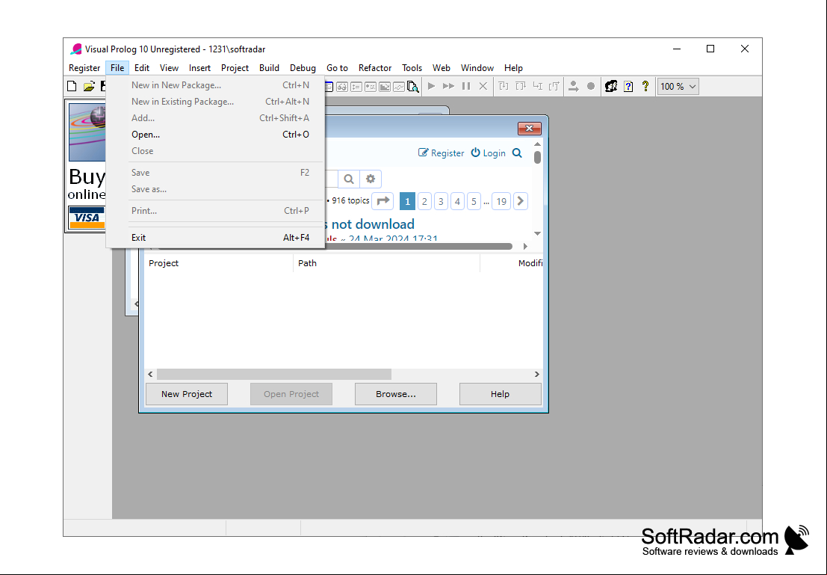Click the picture-chart toolbar icon

tap(385, 87)
